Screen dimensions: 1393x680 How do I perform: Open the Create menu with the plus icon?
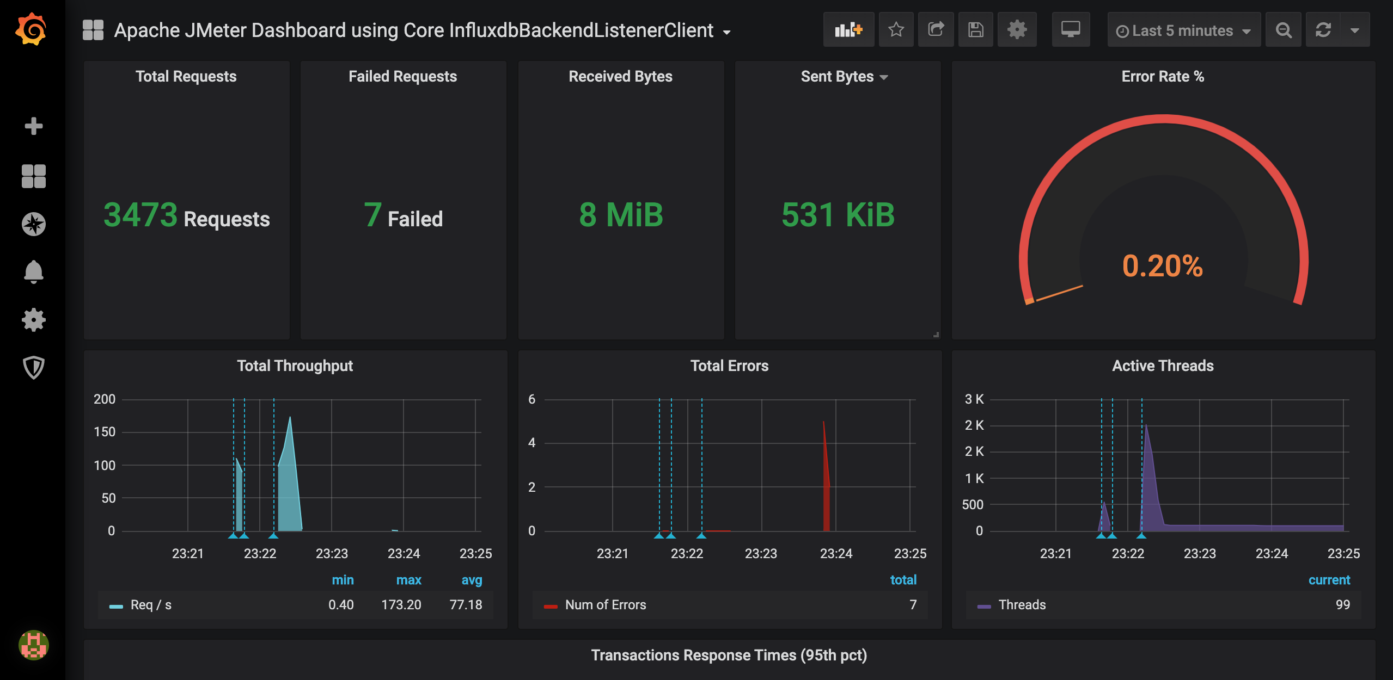click(x=34, y=126)
